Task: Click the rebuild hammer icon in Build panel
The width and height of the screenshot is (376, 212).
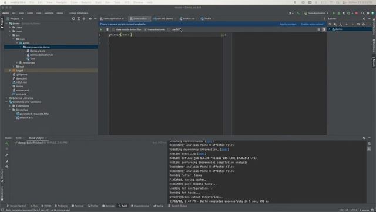Action: click(x=7, y=144)
